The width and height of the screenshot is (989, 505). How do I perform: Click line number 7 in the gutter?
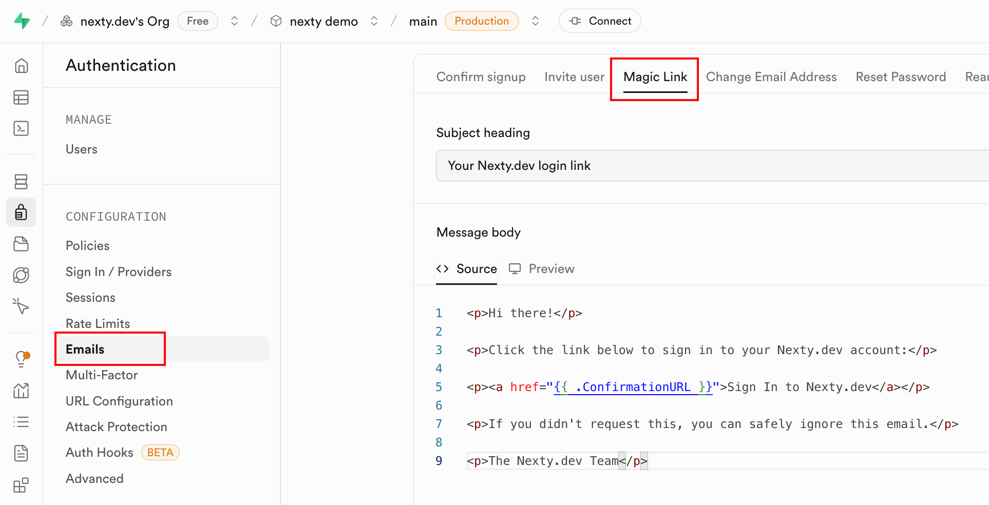pyautogui.click(x=439, y=424)
